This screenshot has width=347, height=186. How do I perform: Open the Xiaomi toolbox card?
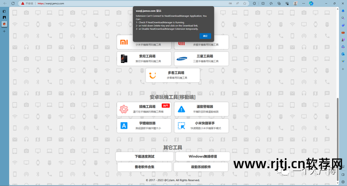click(144, 42)
